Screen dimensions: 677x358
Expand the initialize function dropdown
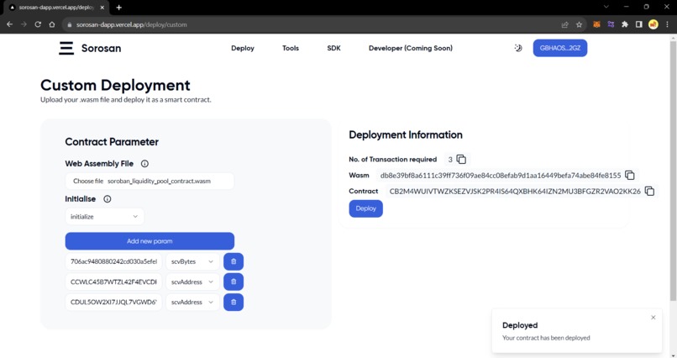point(104,217)
